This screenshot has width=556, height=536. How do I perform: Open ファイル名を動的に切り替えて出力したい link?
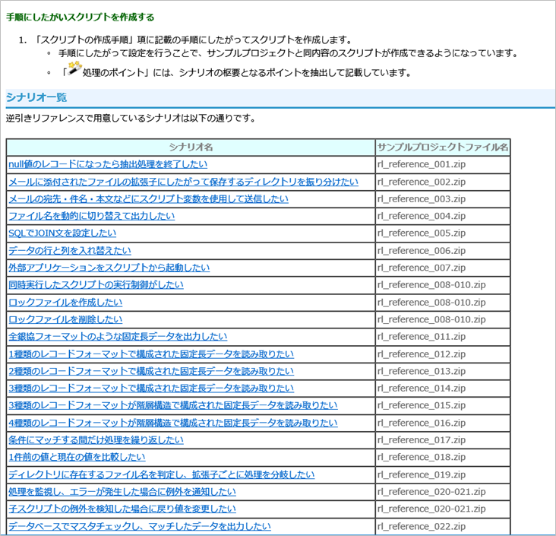click(91, 216)
